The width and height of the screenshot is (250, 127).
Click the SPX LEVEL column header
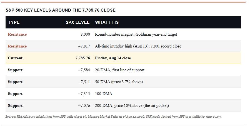pos(77,22)
